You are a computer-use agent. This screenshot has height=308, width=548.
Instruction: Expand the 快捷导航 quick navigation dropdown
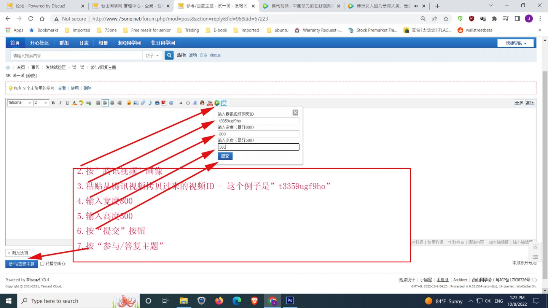coord(516,43)
